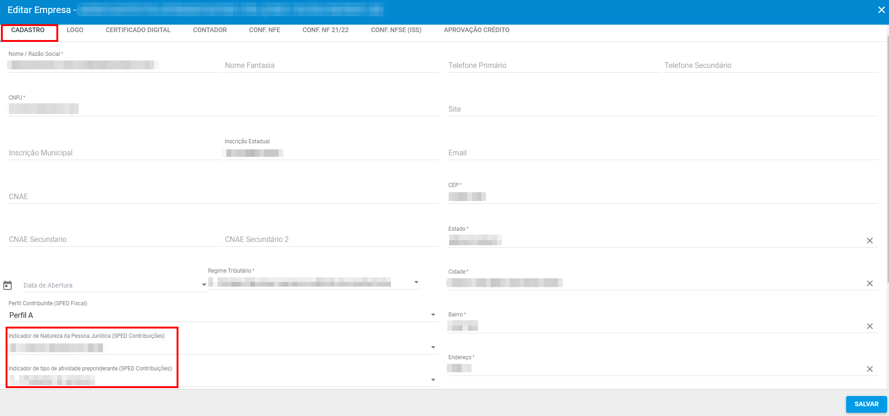Focus the Site input field
The image size is (889, 416).
tap(663, 109)
